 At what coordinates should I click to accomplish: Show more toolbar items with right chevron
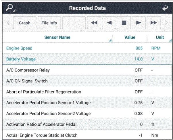(166, 23)
